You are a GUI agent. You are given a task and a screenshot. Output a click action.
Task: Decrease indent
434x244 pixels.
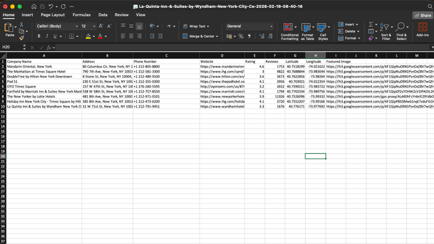[152, 36]
